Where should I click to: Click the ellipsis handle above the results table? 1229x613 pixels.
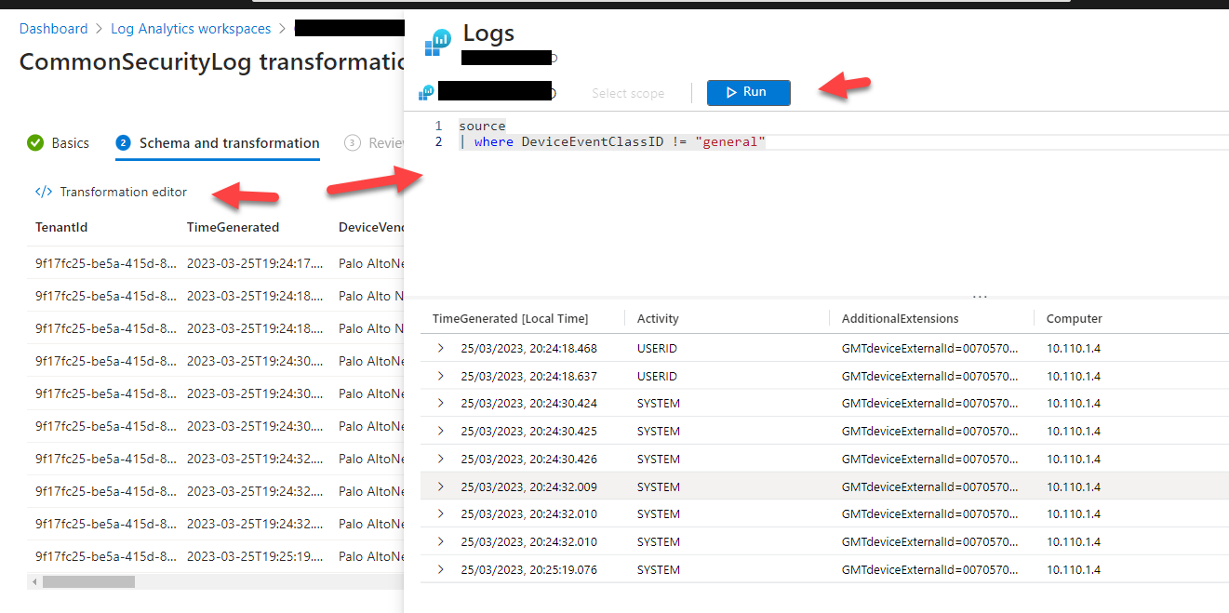980,296
